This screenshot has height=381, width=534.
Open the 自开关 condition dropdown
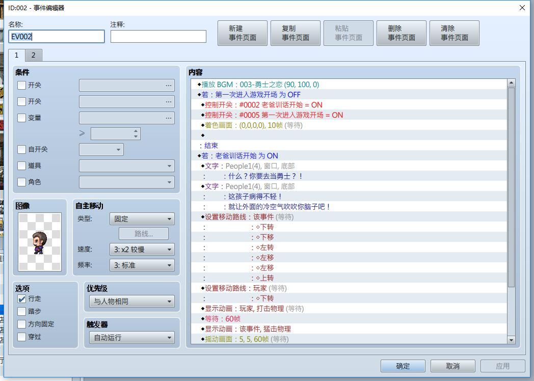[x=101, y=149]
